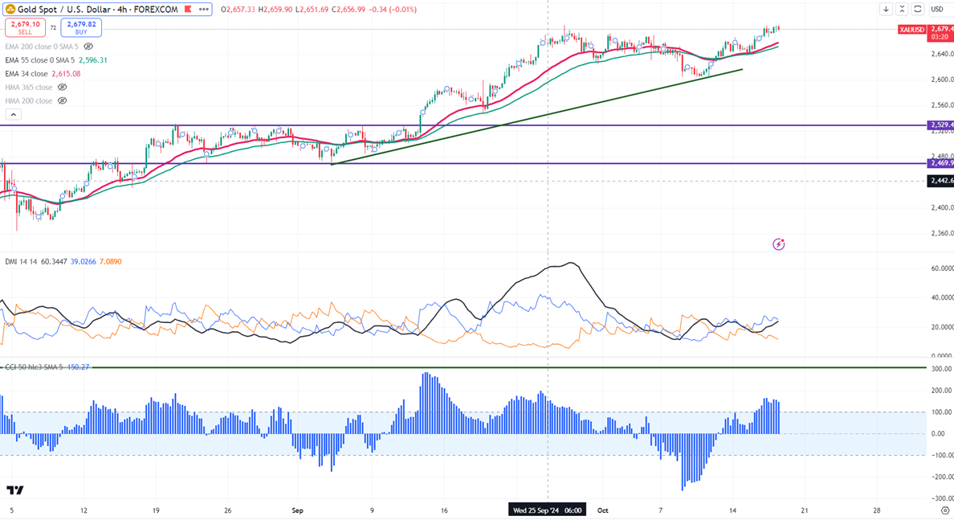Open chart settings gear icon

click(945, 510)
